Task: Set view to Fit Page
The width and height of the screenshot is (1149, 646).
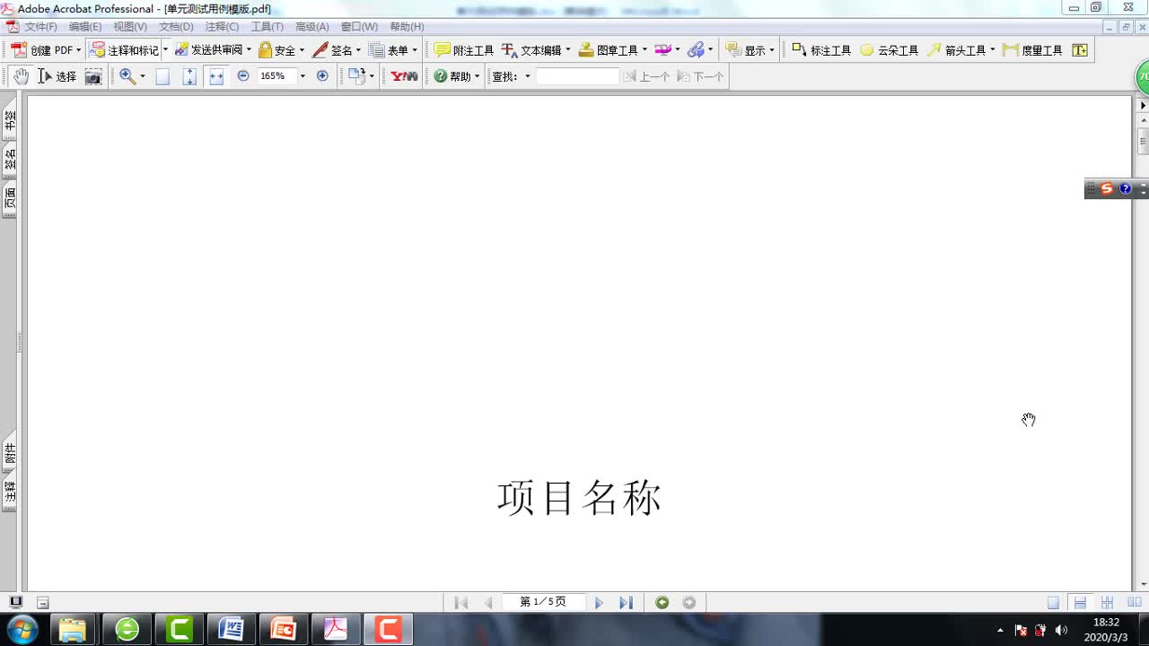Action: pos(189,76)
